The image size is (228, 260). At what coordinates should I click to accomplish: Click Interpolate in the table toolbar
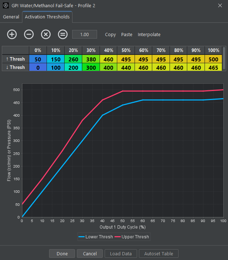[x=149, y=35]
